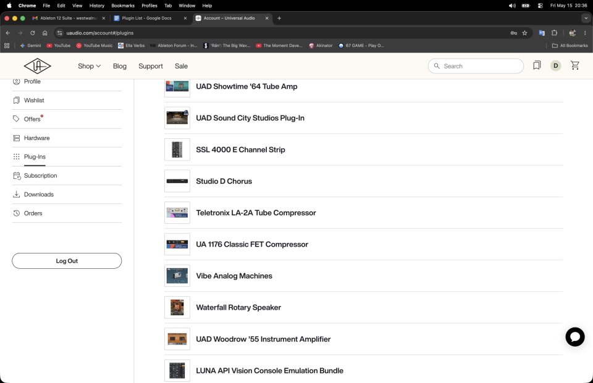Open the Akinator bookmark
Viewport: 593px width, 383px height.
(x=321, y=45)
